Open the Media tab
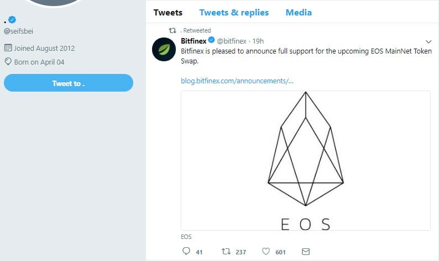Image resolution: width=439 pixels, height=261 pixels. [x=298, y=12]
